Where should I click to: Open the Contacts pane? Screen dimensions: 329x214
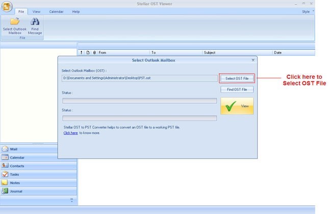38,166
